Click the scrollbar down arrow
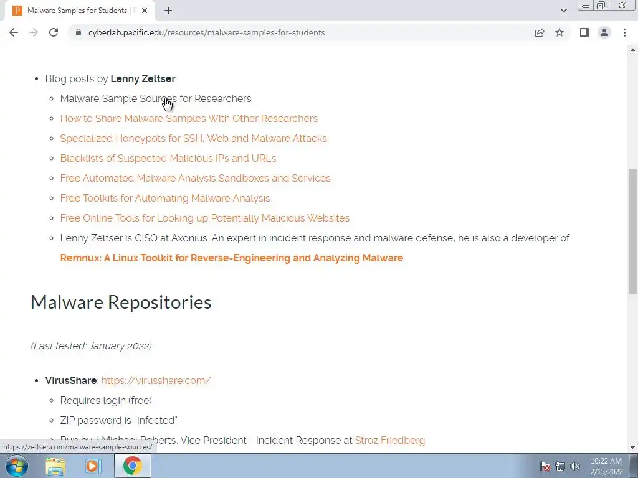The image size is (638, 478). click(632, 448)
